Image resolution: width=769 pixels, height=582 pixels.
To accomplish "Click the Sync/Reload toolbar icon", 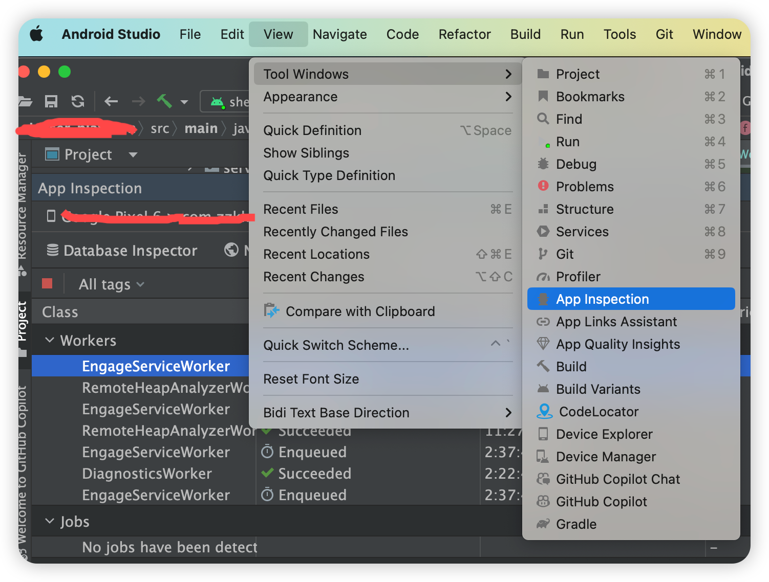I will (78, 101).
